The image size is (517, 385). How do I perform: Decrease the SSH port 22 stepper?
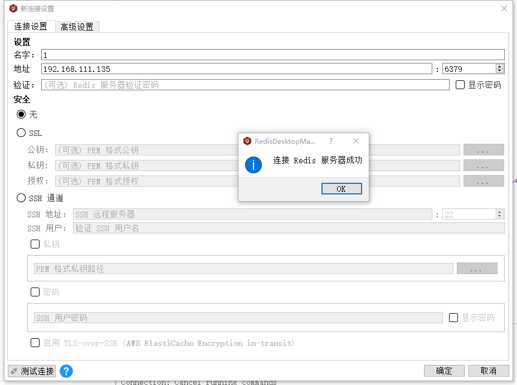500,217
